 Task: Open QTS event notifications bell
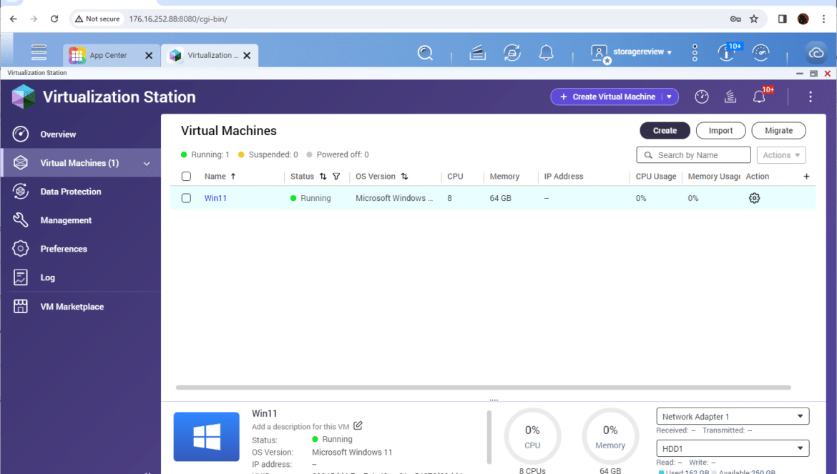click(546, 53)
